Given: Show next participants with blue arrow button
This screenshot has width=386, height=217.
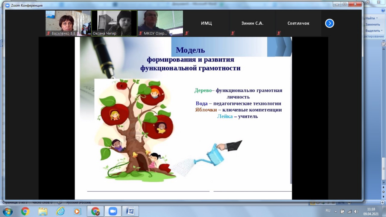Looking at the screenshot, I should (x=329, y=23).
